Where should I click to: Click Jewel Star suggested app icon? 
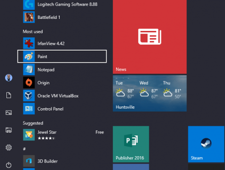pyautogui.click(x=29, y=135)
